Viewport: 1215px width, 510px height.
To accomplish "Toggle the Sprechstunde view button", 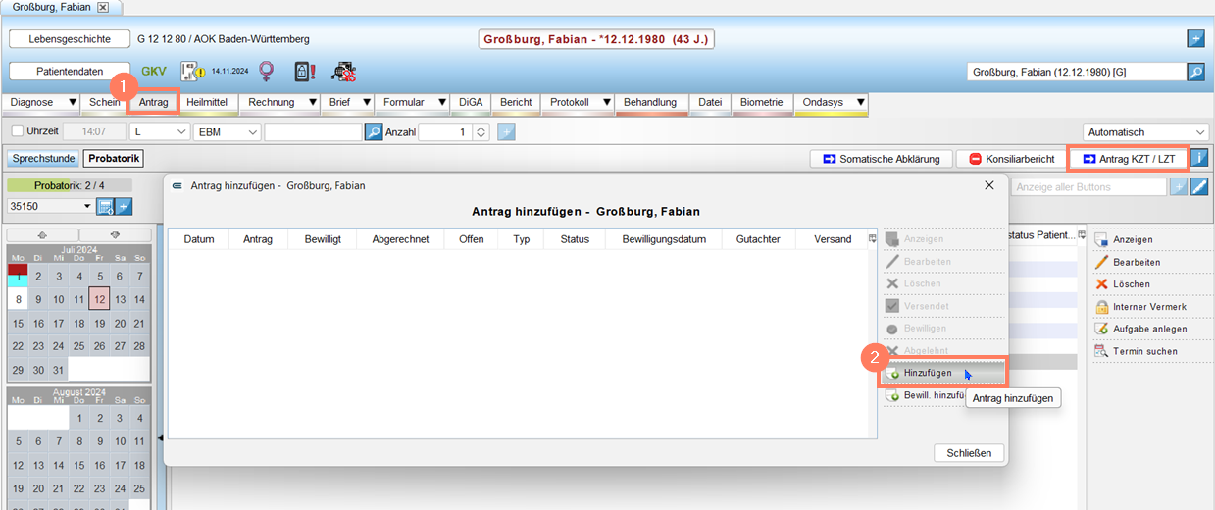I will tap(42, 158).
